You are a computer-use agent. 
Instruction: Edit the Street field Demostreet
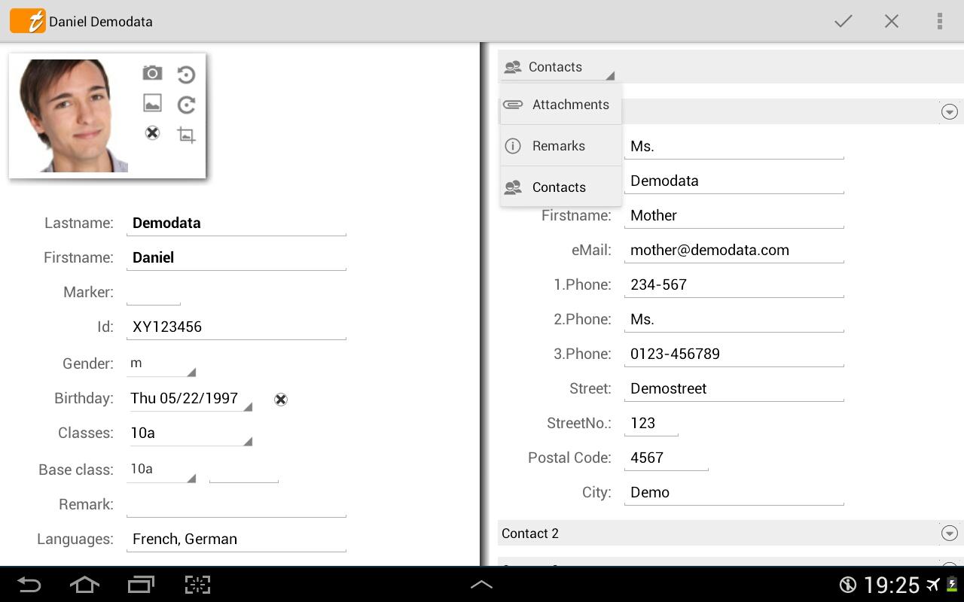(x=734, y=388)
